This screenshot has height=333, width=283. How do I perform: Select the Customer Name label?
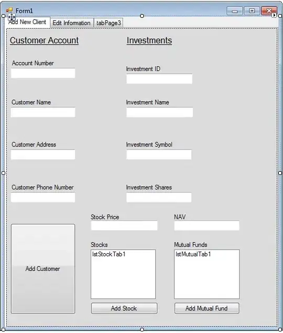pos(31,102)
